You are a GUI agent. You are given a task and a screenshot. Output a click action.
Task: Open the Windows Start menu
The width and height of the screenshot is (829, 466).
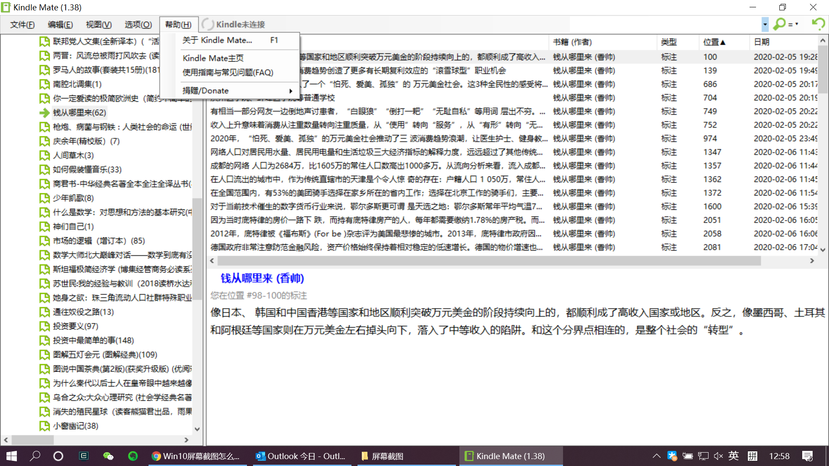click(12, 456)
